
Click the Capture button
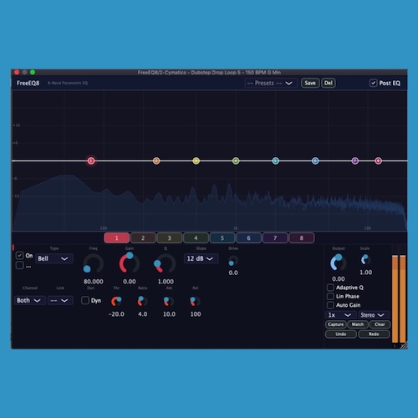coord(335,324)
